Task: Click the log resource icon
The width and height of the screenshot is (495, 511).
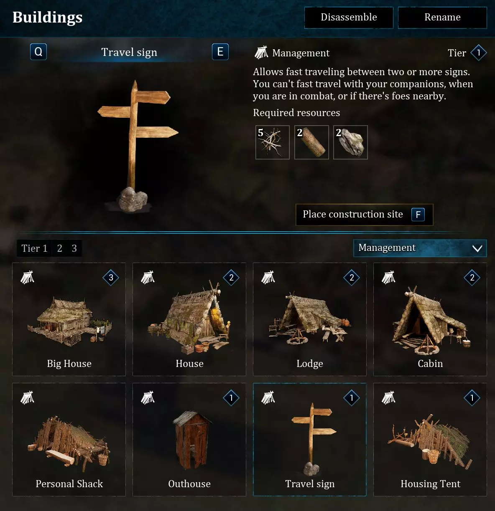Action: pos(311,142)
